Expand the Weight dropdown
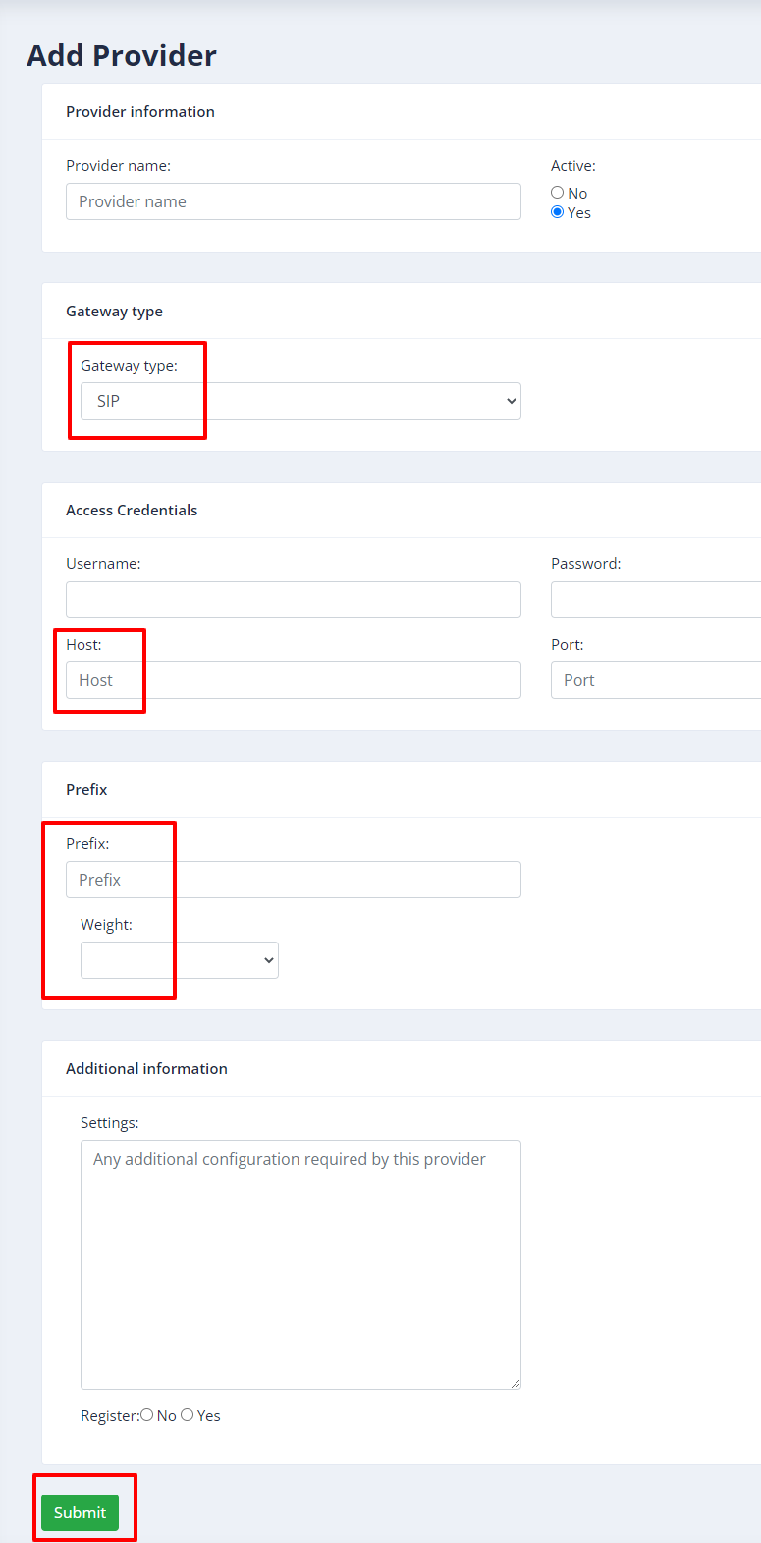Viewport: 761px width, 1543px height. pyautogui.click(x=180, y=960)
